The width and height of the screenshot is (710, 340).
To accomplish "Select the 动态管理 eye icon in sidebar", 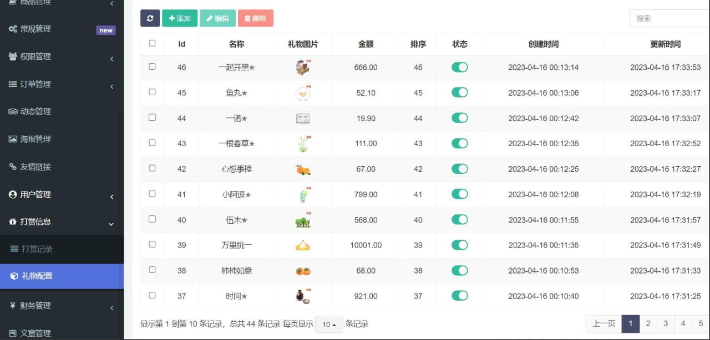I will tap(12, 112).
